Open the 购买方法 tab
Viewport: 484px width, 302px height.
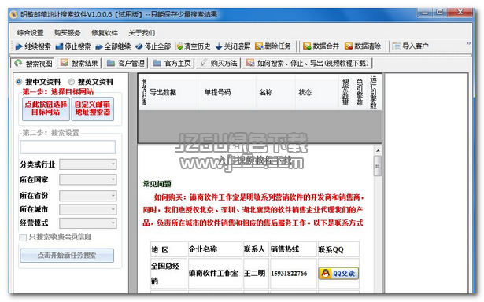click(x=219, y=63)
